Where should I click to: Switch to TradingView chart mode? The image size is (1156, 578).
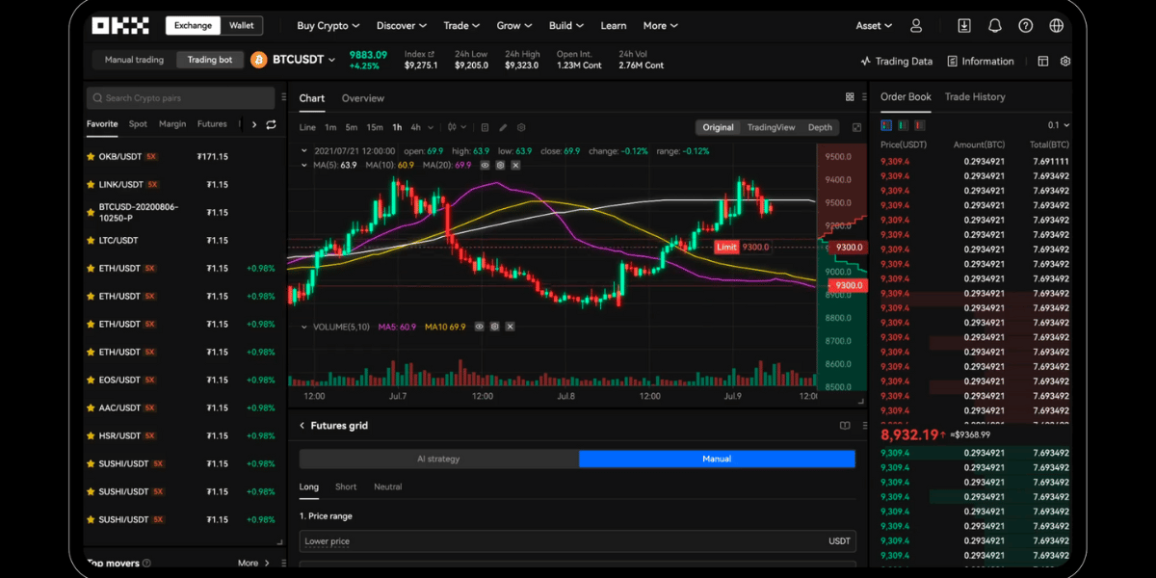point(771,127)
